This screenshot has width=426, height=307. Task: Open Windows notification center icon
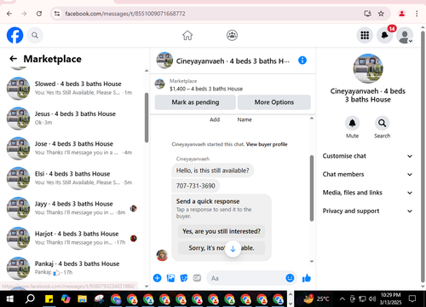point(412,298)
